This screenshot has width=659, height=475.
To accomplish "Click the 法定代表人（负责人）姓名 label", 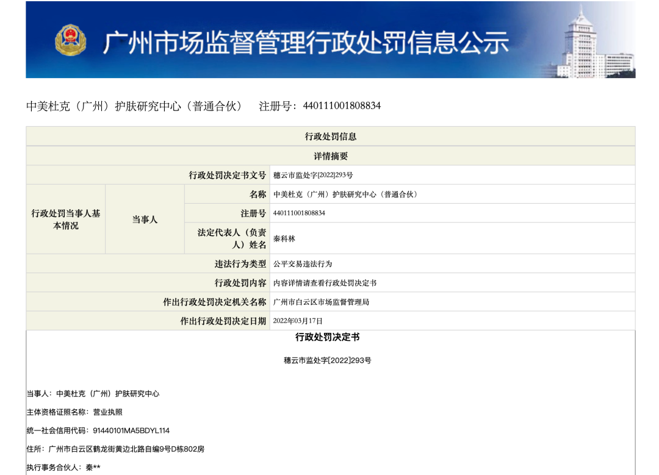I will pos(227,238).
